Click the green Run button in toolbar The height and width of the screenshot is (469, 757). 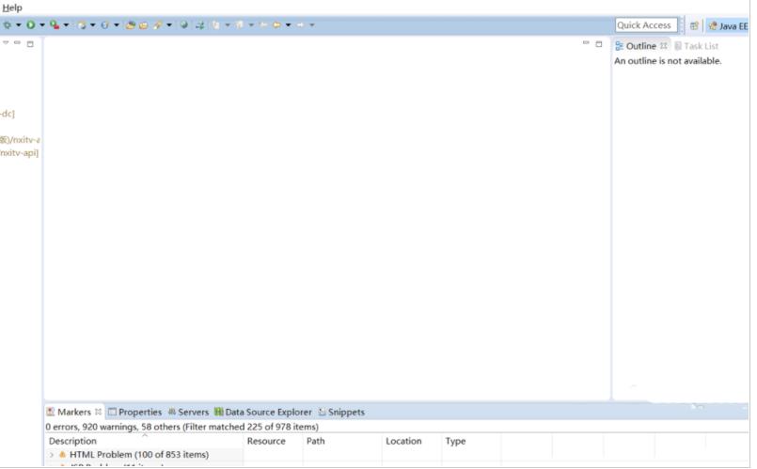click(31, 25)
